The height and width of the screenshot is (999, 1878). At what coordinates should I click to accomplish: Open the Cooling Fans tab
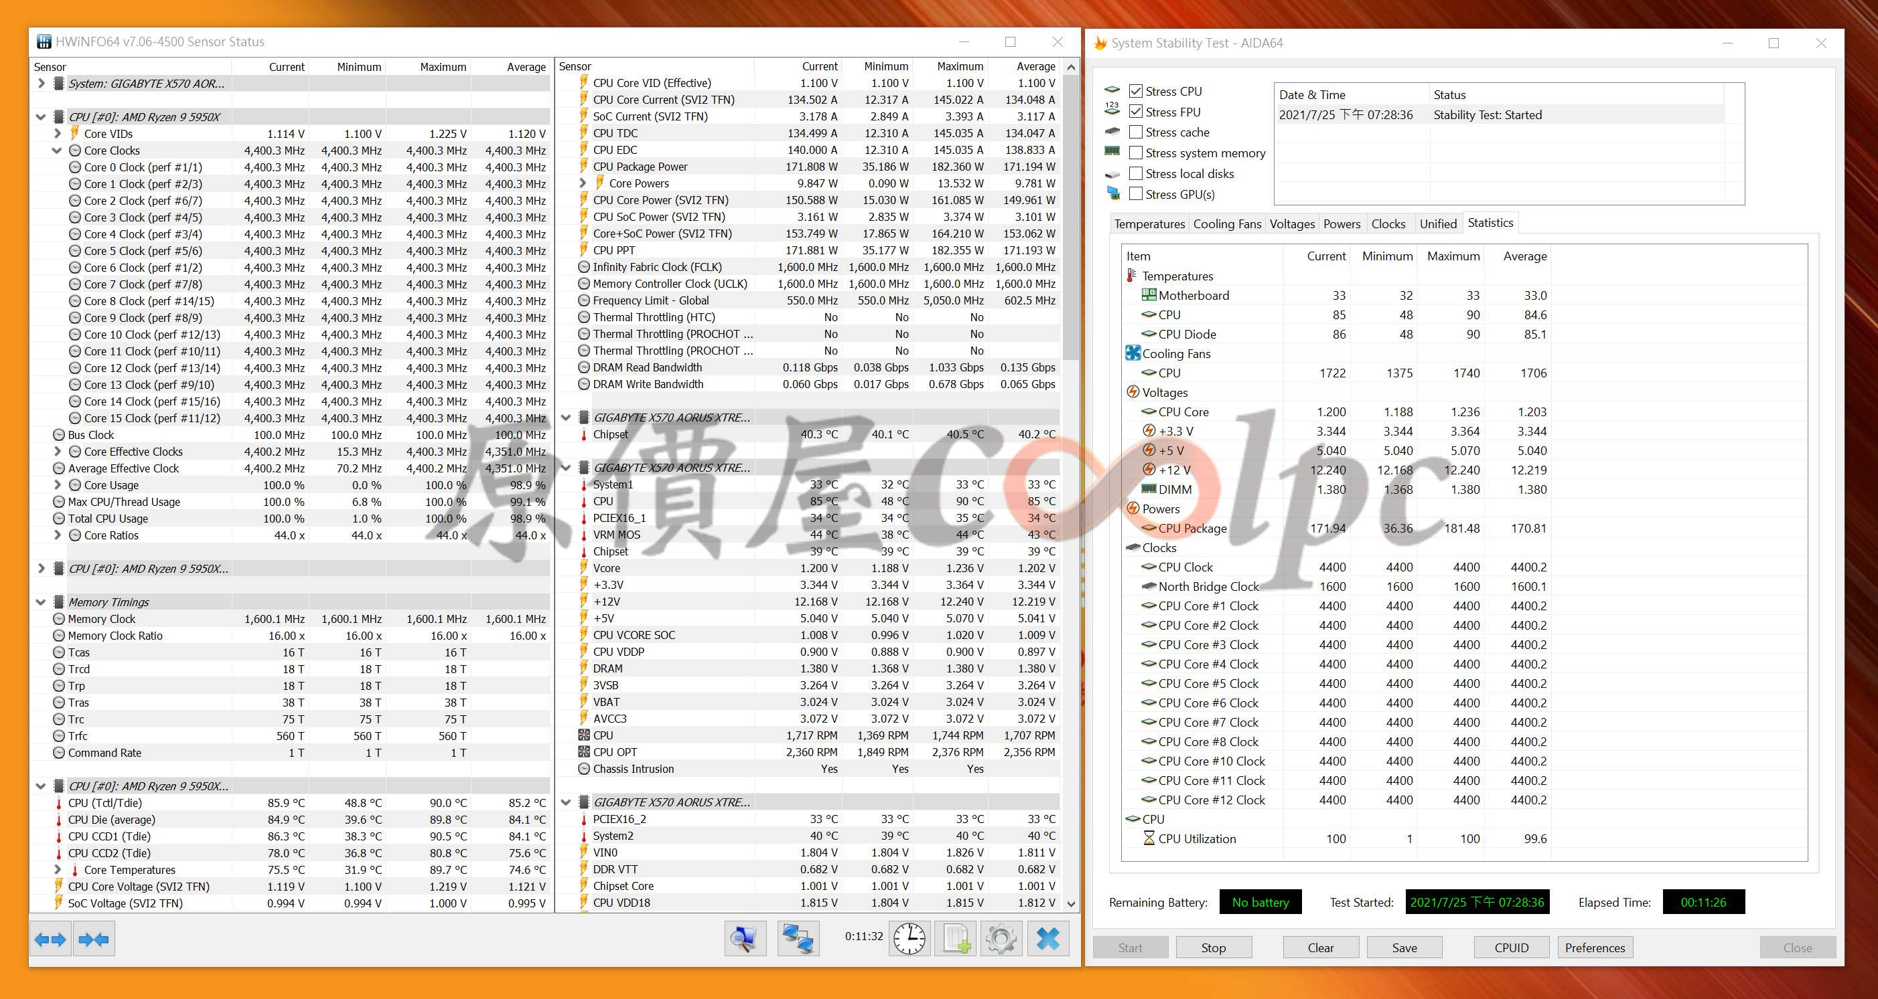1227,223
